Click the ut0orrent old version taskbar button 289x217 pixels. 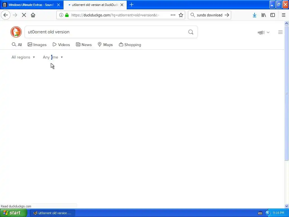coord(52,213)
